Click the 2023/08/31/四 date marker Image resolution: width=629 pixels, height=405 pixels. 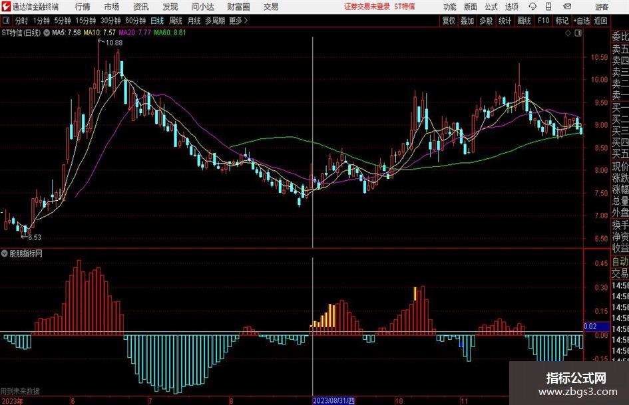333,401
